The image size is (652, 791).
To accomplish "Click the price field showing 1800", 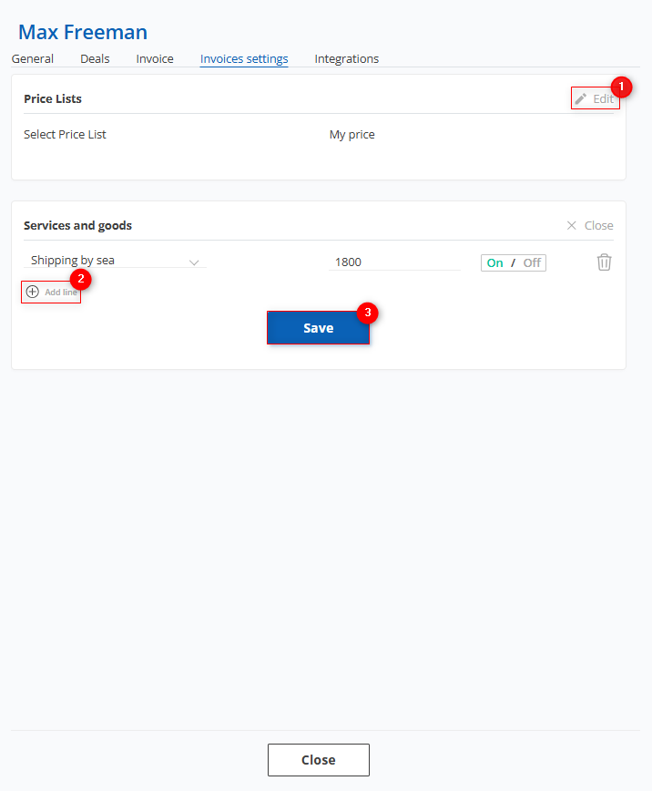I will coord(395,262).
